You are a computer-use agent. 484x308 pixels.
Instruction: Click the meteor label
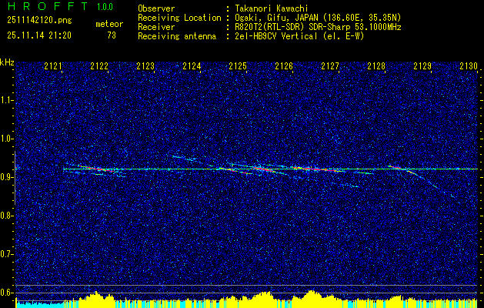109,24
